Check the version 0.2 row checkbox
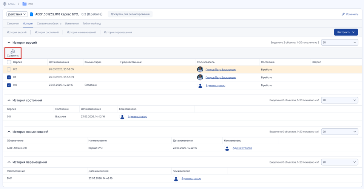Image resolution: width=364 pixels, height=189 pixels. click(x=9, y=69)
